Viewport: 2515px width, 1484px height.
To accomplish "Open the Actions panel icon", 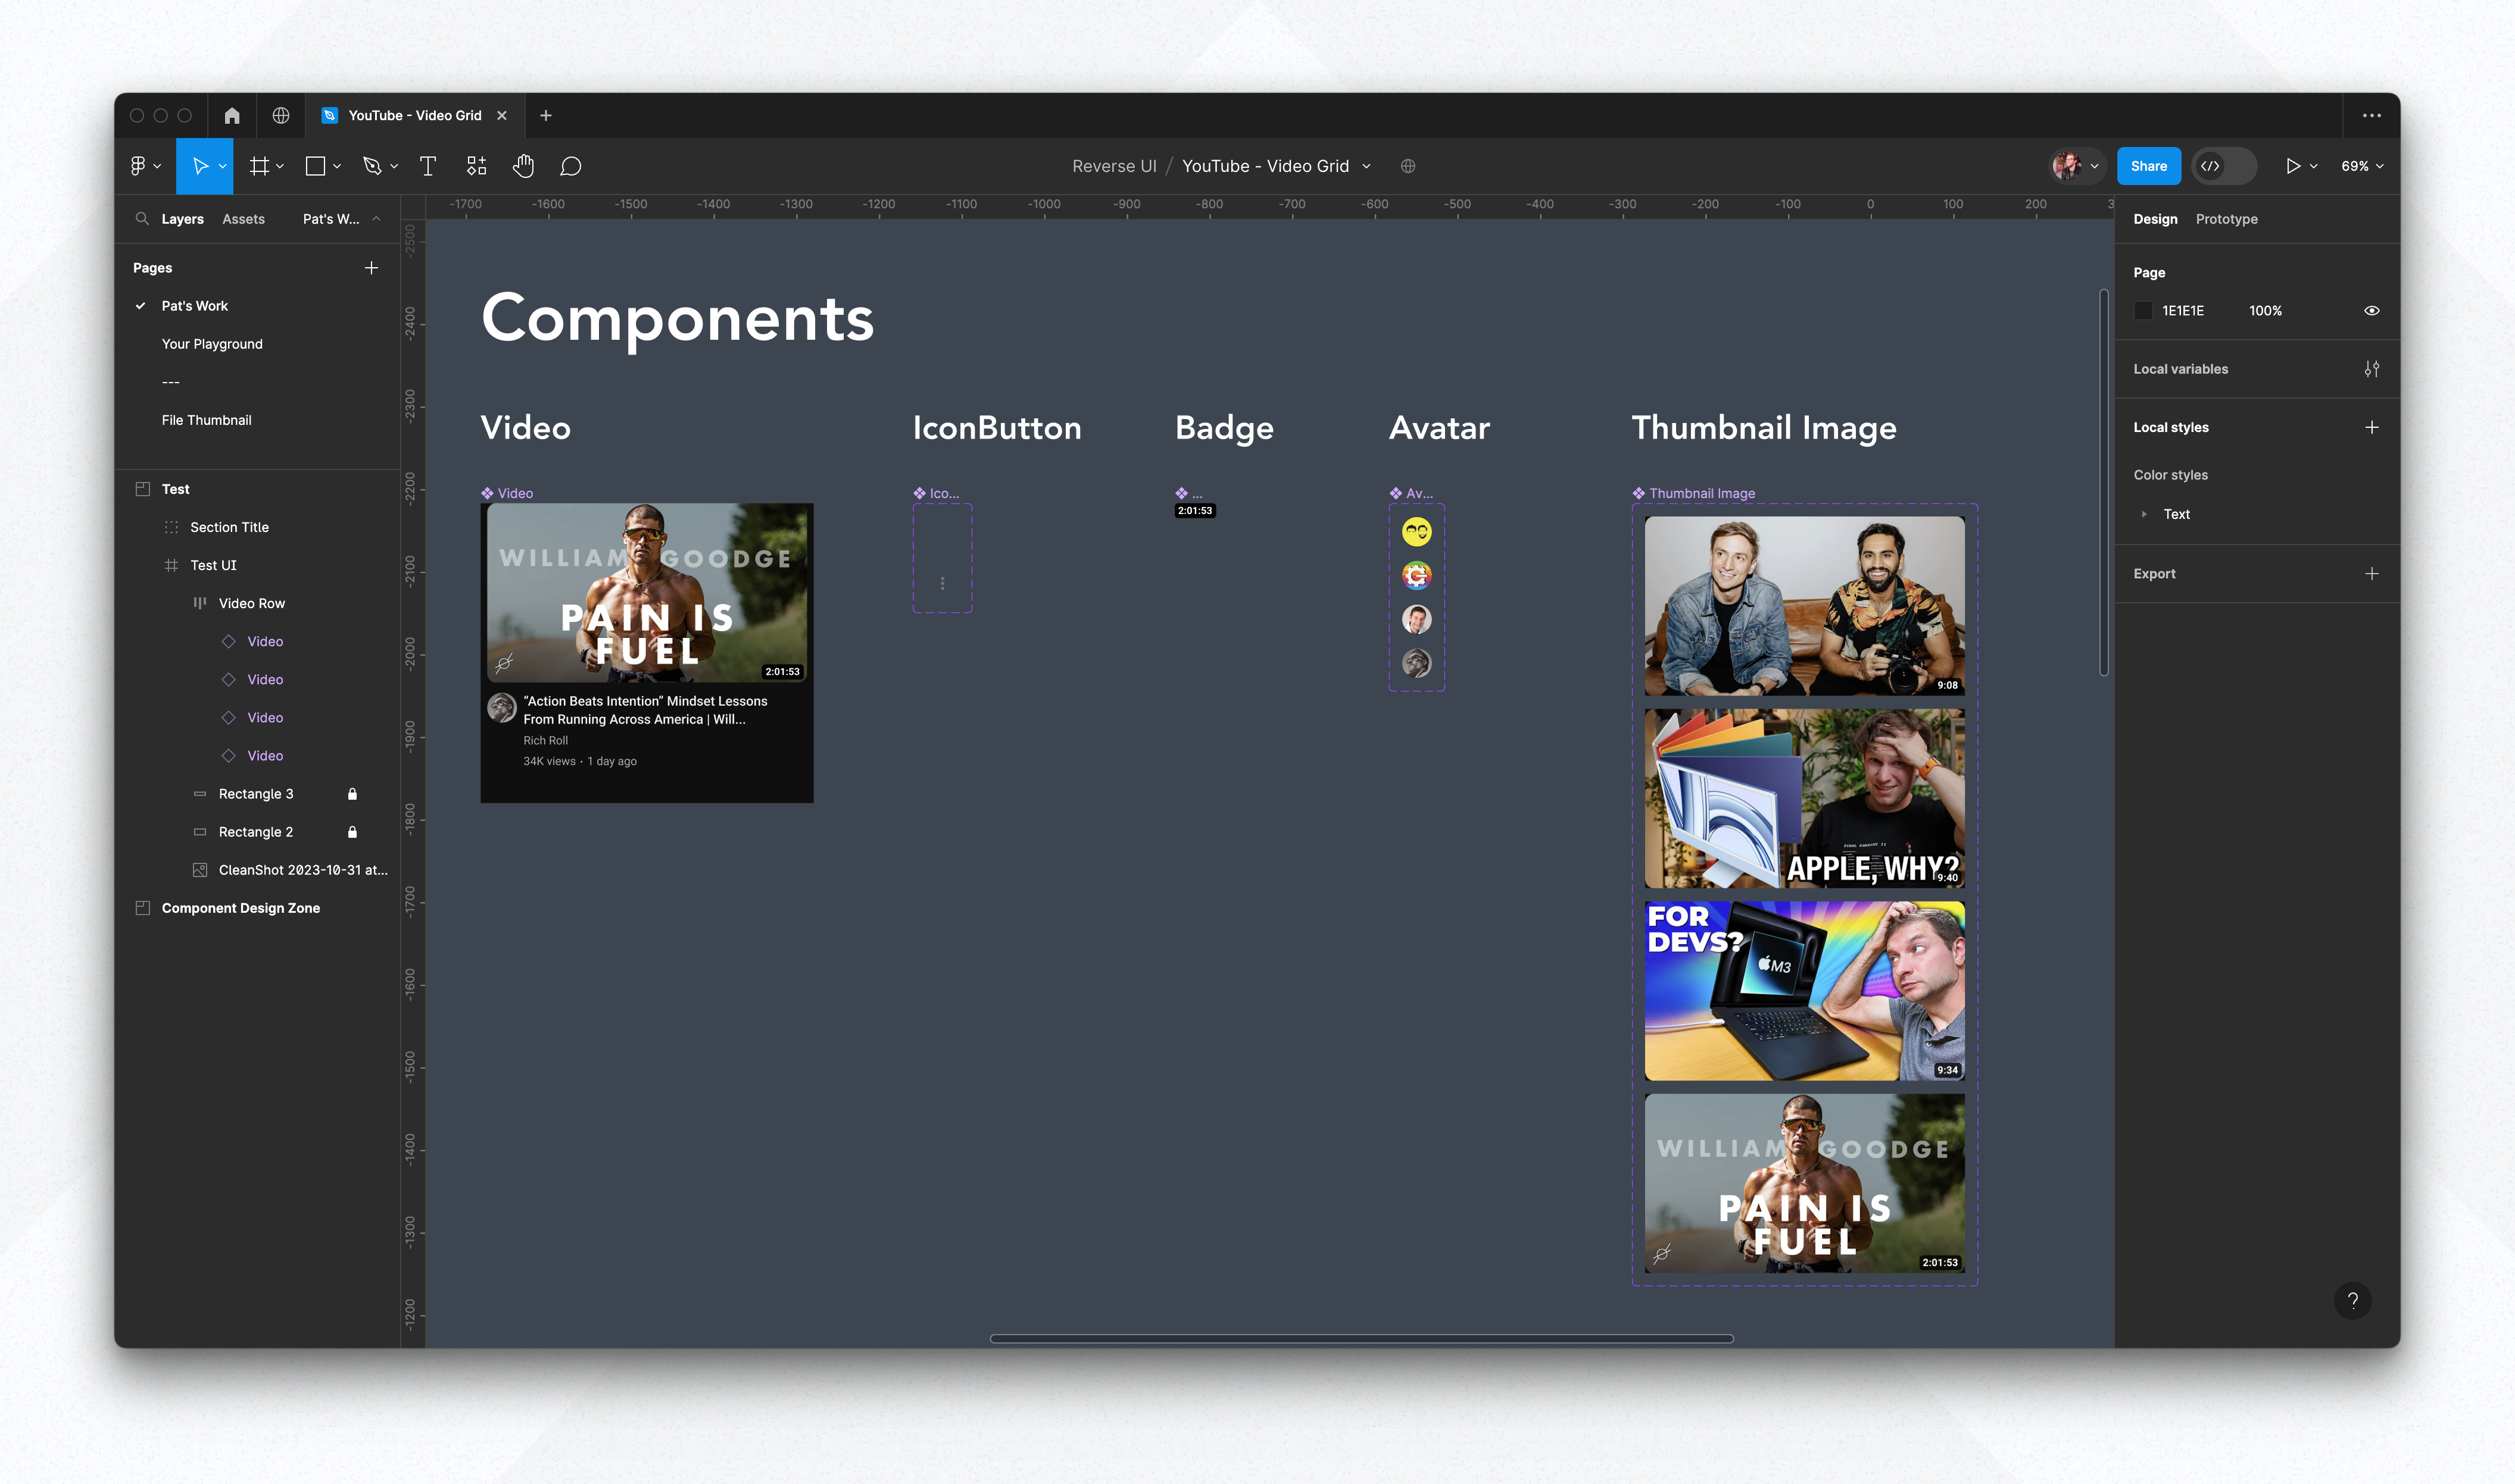I will [476, 166].
